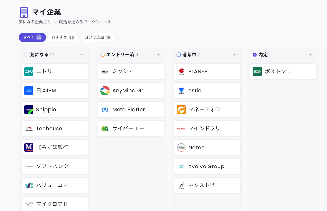Add a company to 気になる column
This screenshot has height=211, width=327.
[x=82, y=55]
